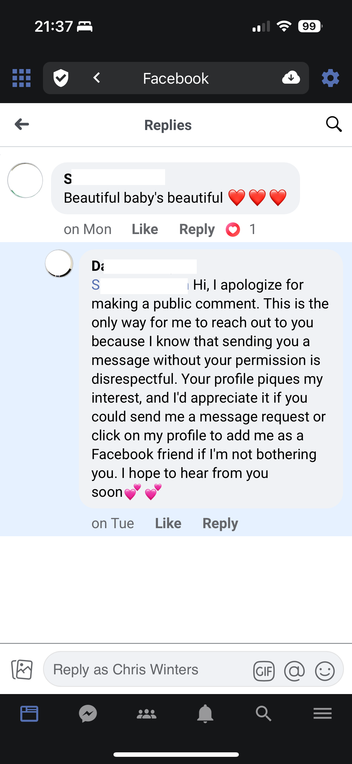Open the GIF picker
This screenshot has height=764, width=352.
click(x=264, y=670)
